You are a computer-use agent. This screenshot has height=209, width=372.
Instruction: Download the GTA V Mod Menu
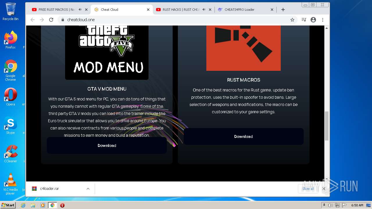click(107, 145)
